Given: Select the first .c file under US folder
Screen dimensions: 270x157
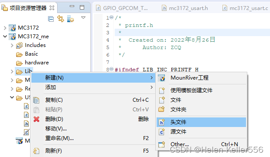Looking at the screenshot, I should coord(26,106).
